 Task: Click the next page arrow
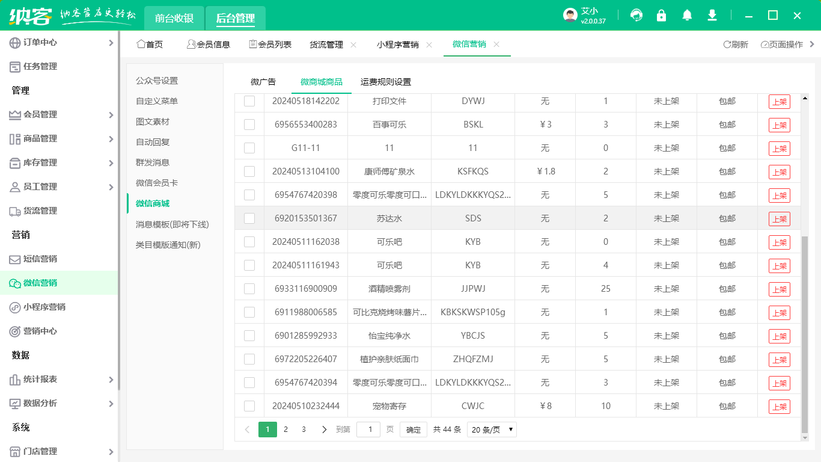(x=325, y=430)
